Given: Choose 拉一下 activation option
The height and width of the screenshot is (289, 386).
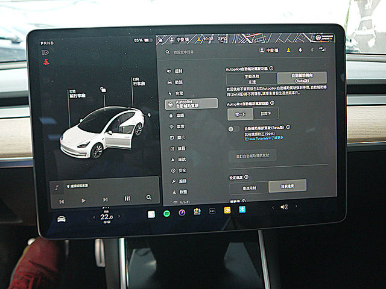Looking at the screenshot, I should [240, 114].
